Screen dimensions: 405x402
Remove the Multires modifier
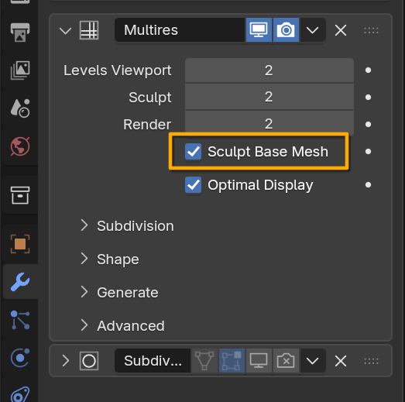[x=341, y=30]
